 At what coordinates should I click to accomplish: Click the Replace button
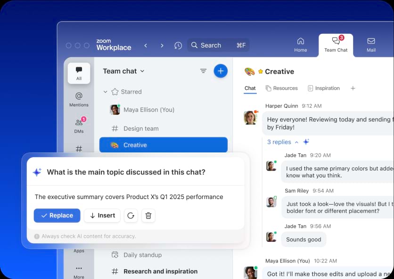[x=57, y=215]
